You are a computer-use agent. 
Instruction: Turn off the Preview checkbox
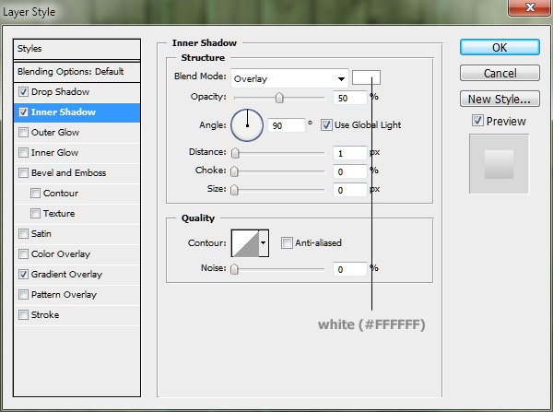(477, 121)
